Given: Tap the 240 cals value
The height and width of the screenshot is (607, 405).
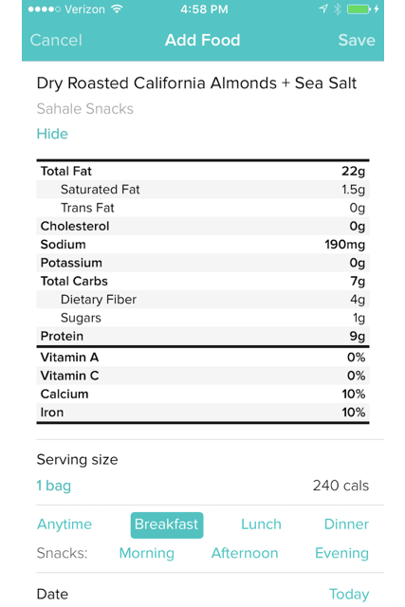Looking at the screenshot, I should point(341,486).
